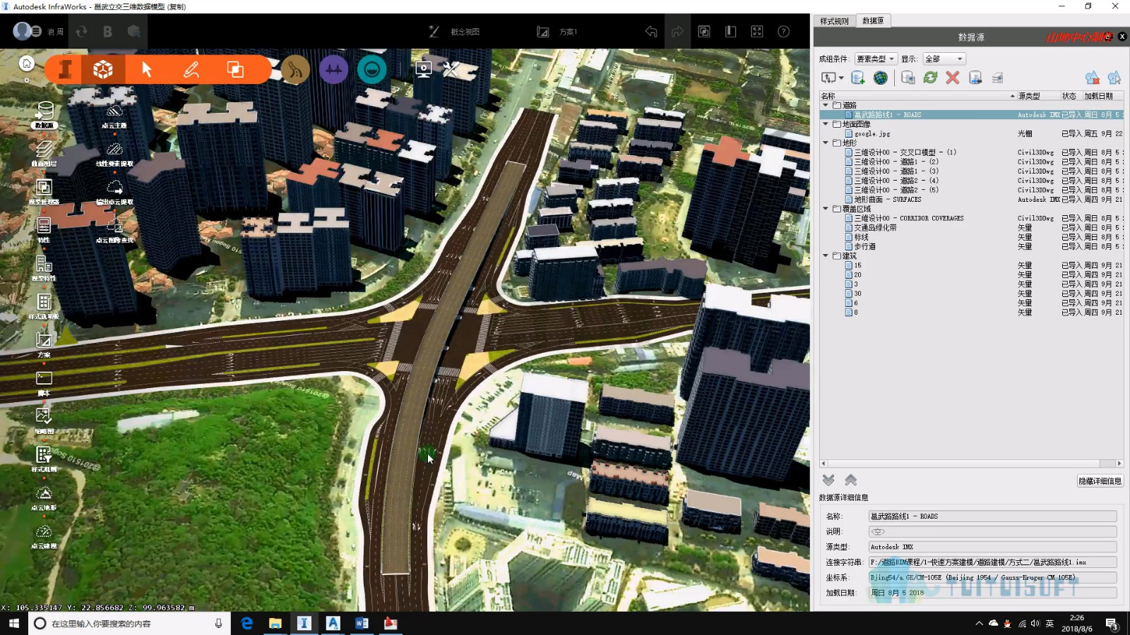This screenshot has width=1130, height=635.
Task: Click the 隐藏详细信息 button
Action: pos(1100,481)
